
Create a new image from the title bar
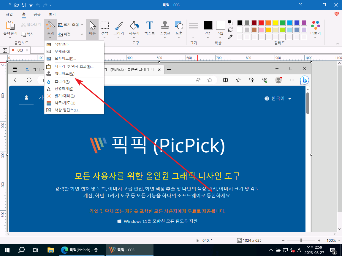9,5
